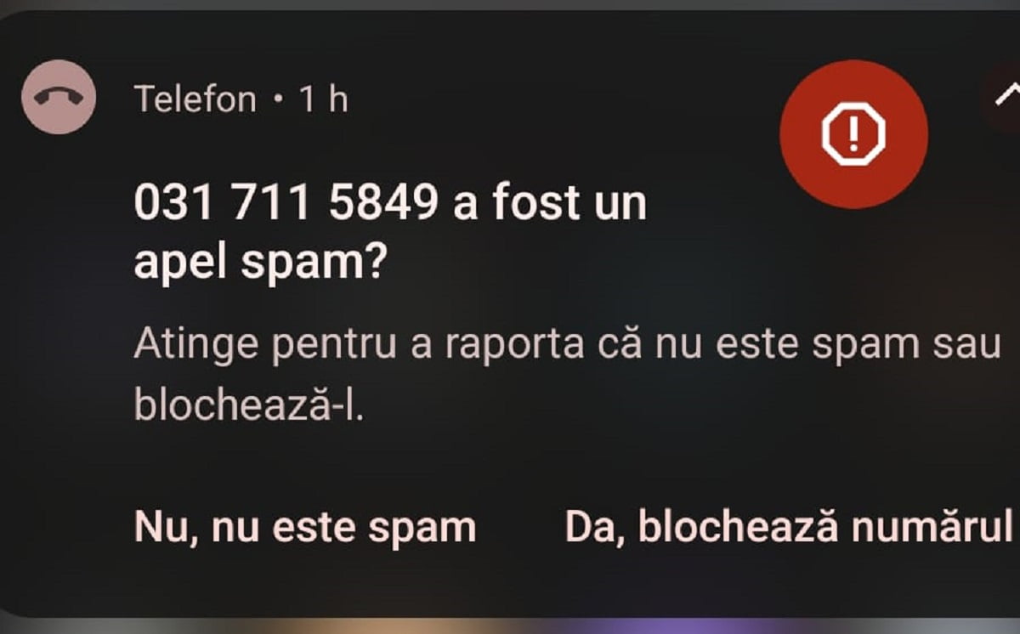Tap the pink circle behind the phone icon
Screen dimensions: 1020x634
[x=58, y=97]
